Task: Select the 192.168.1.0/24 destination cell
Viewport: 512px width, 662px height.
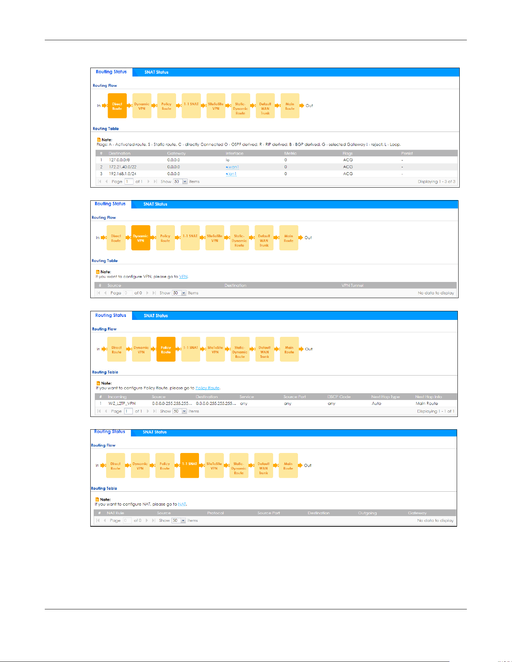Action: 123,174
